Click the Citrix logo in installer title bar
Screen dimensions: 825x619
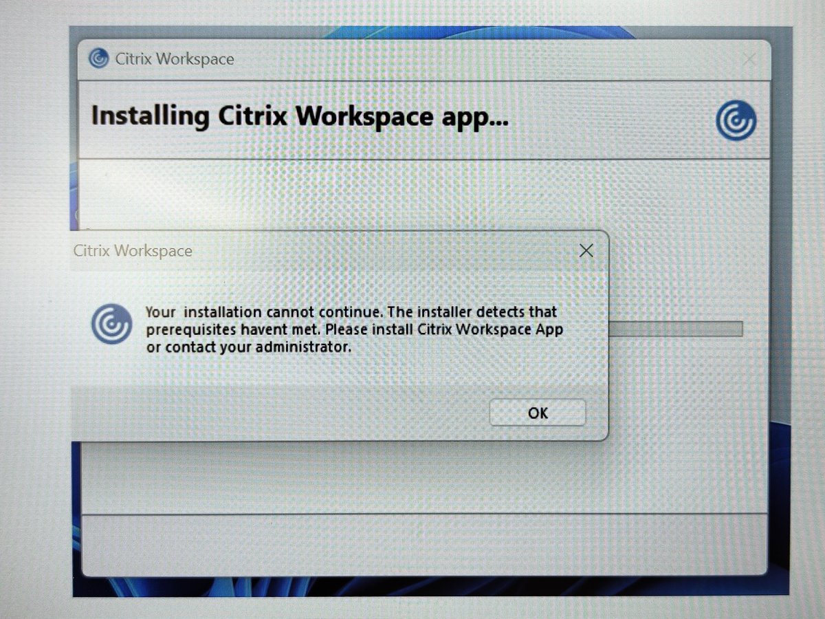pyautogui.click(x=99, y=59)
